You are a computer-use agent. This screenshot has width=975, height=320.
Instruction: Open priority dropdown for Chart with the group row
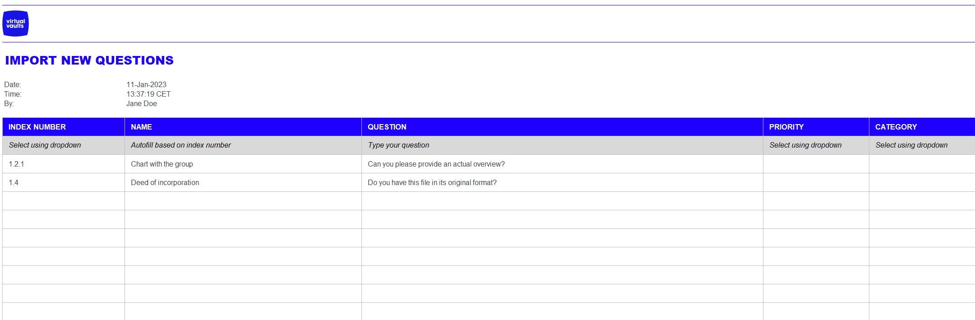(816, 164)
